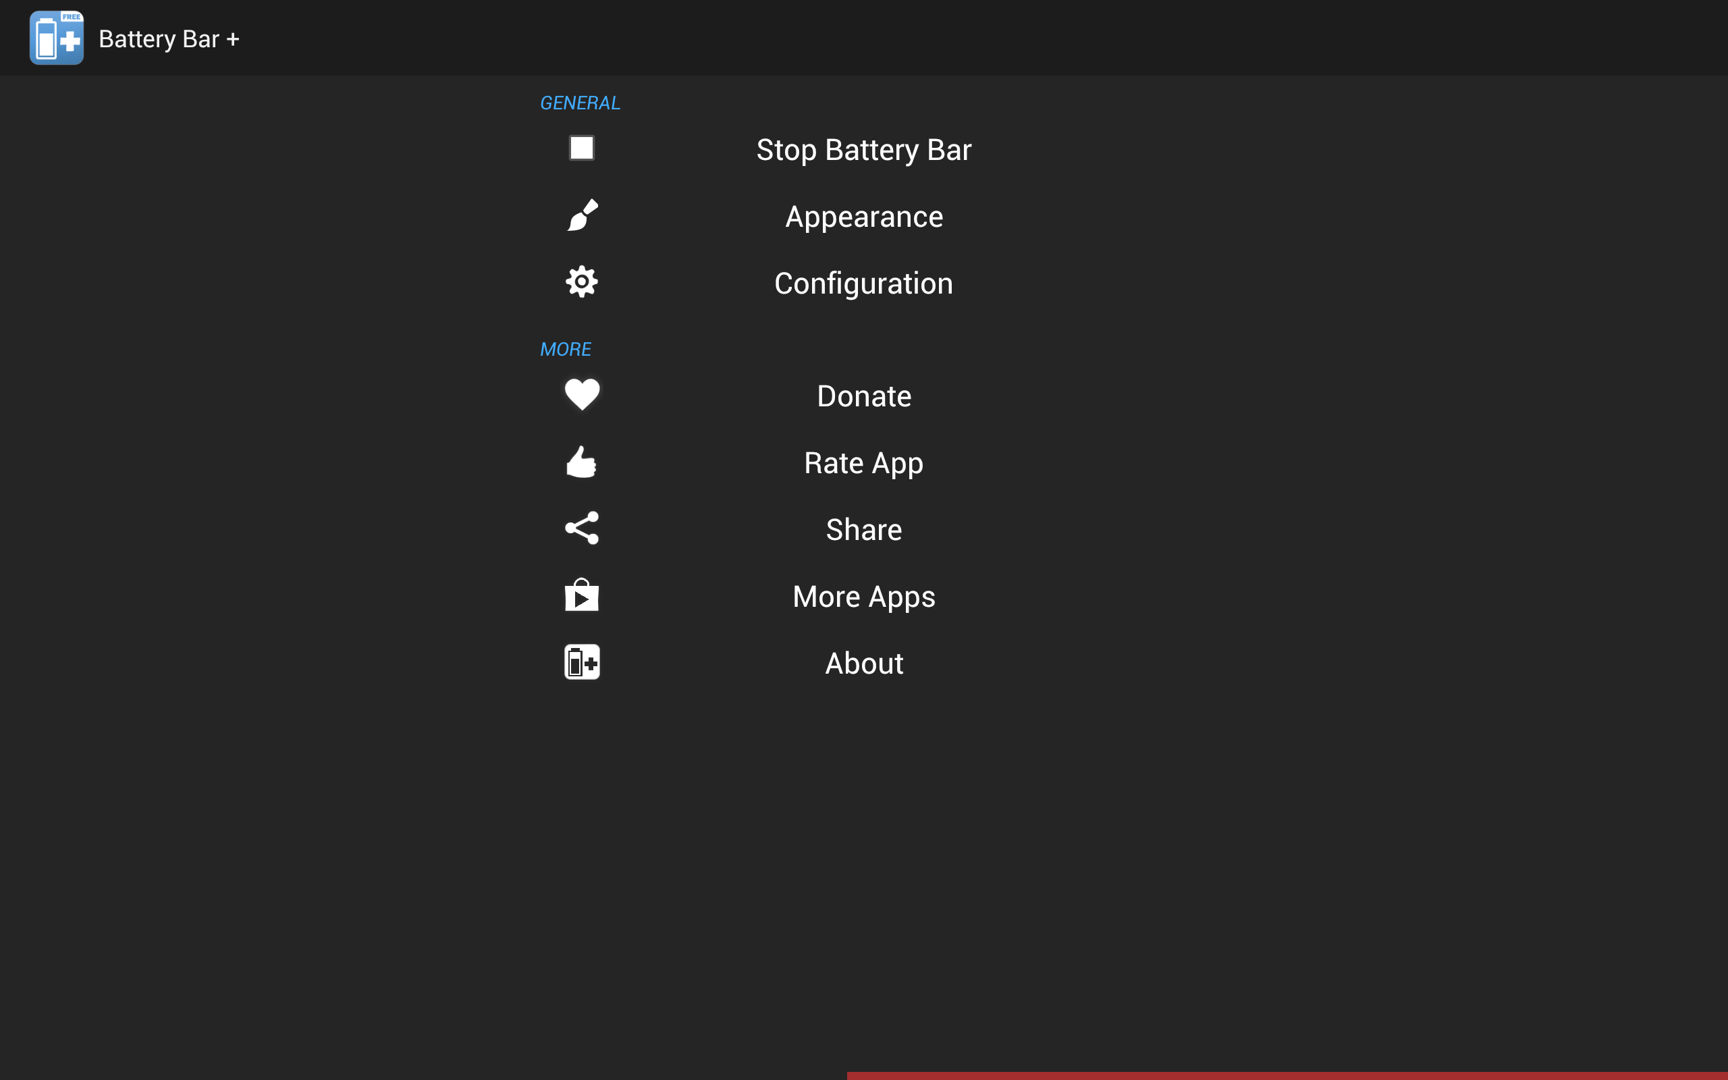The height and width of the screenshot is (1080, 1728).
Task: Click the paintbrush Appearance icon
Action: (582, 216)
